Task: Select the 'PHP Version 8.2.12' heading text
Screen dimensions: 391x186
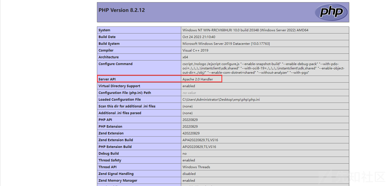Action: [x=122, y=10]
